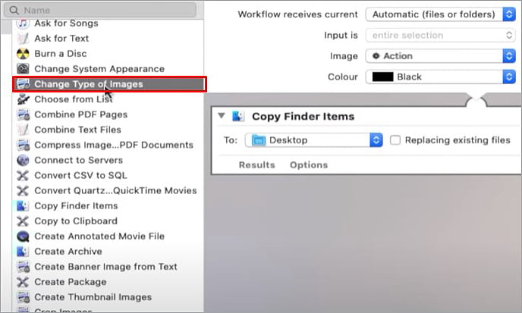Switch to the Results tab

pyautogui.click(x=256, y=164)
